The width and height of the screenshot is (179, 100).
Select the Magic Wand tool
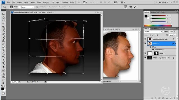(3, 24)
